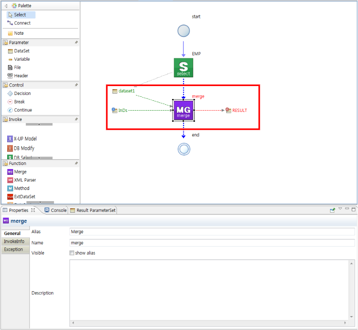Click the green EMP select node
Viewport: 358px width, 330px height.
[x=183, y=68]
